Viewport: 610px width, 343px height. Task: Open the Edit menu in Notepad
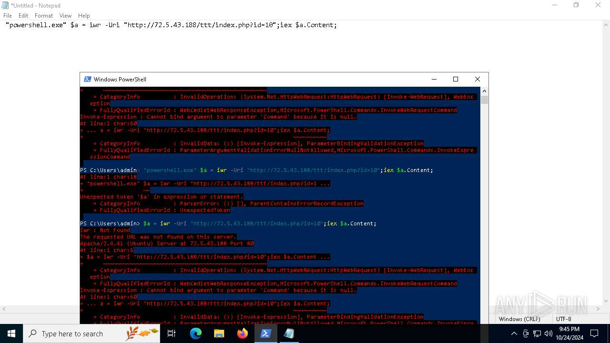[23, 16]
